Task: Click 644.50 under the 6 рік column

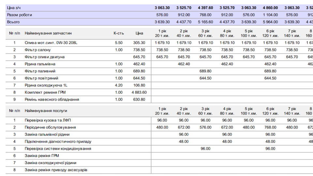Action: [270, 78]
